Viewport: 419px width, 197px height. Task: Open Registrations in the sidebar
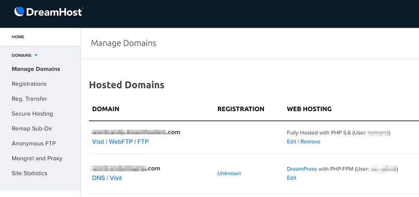(x=29, y=84)
